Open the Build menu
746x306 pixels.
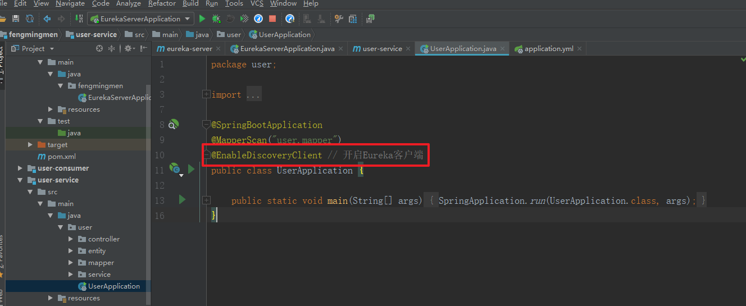coord(191,3)
